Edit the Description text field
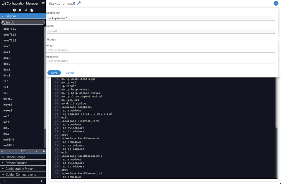Screen dimensions: 281x184 [161, 18]
